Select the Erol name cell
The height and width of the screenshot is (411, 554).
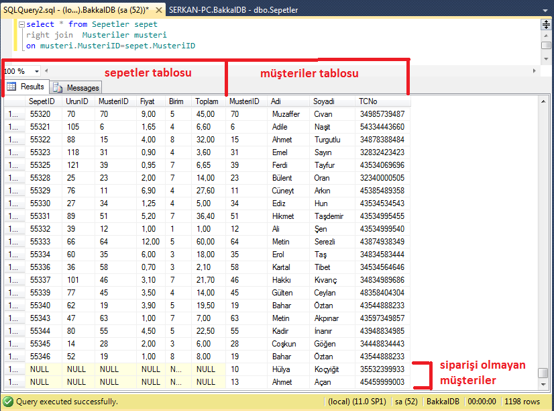(x=288, y=255)
